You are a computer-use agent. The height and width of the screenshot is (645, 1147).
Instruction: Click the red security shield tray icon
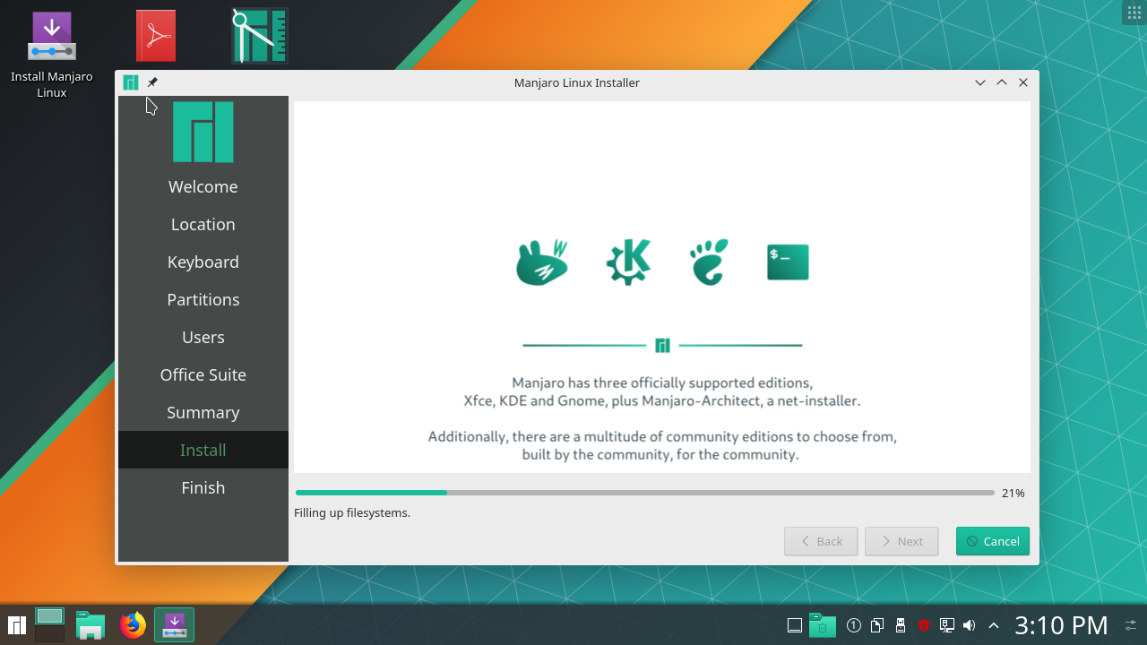click(924, 624)
